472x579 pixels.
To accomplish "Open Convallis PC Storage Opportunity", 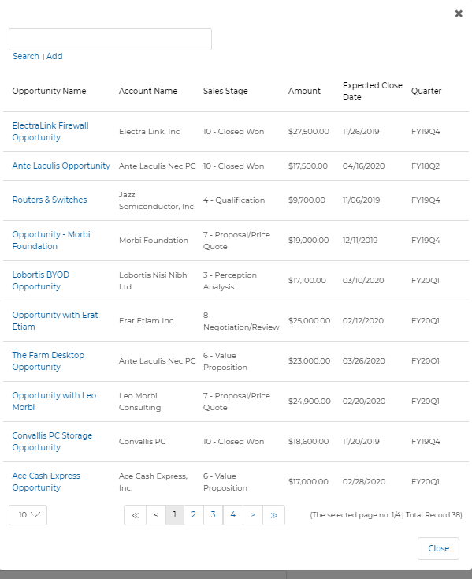I will 52,442.
